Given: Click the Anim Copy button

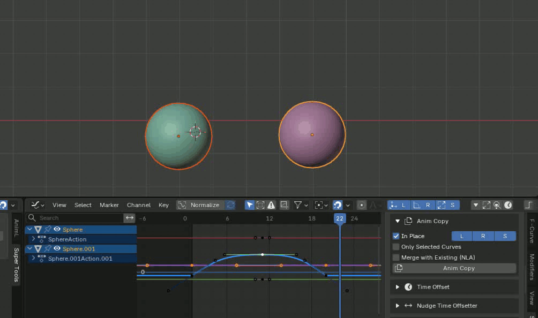Looking at the screenshot, I should [454, 268].
